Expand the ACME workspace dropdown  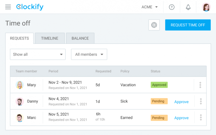[149, 7]
